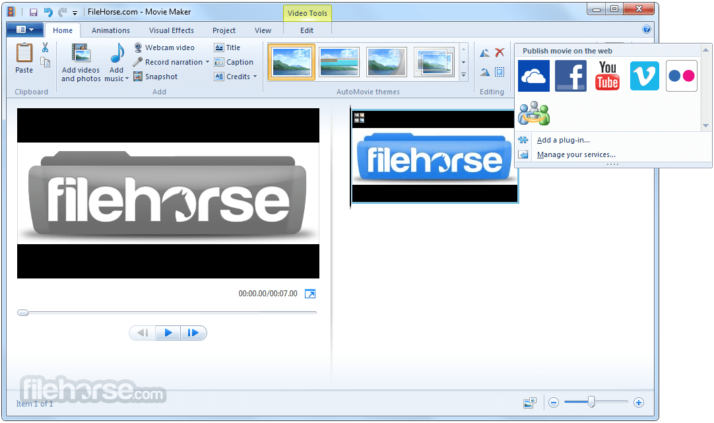Go to previous frame
The height and width of the screenshot is (423, 714).
click(x=143, y=333)
